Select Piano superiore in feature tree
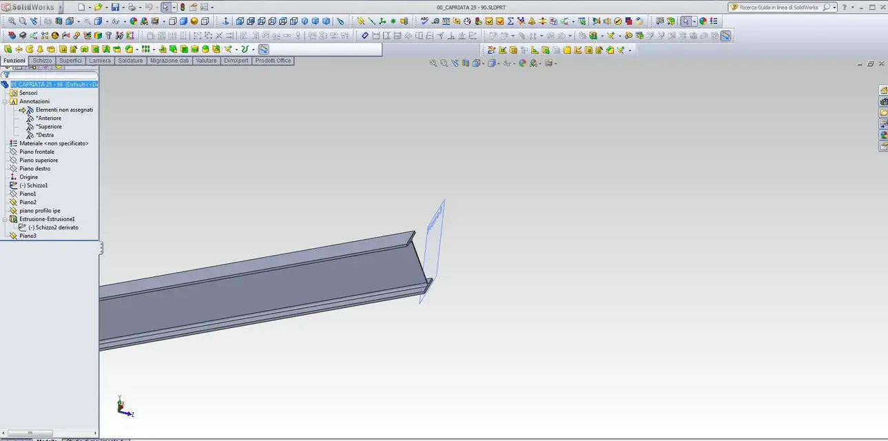Image resolution: width=888 pixels, height=441 pixels. coord(39,160)
